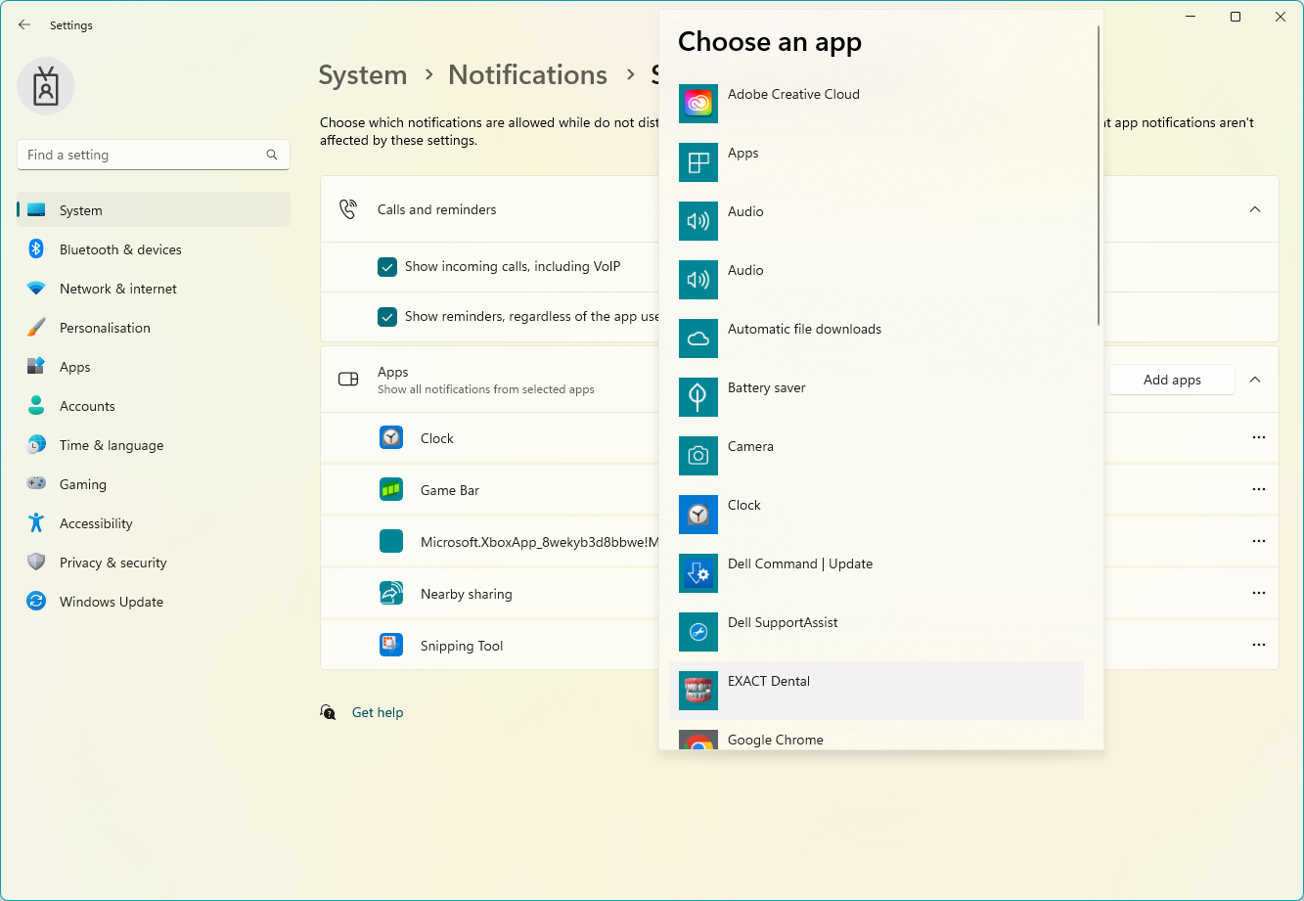Select Google Chrome in the app chooser

[x=775, y=740]
